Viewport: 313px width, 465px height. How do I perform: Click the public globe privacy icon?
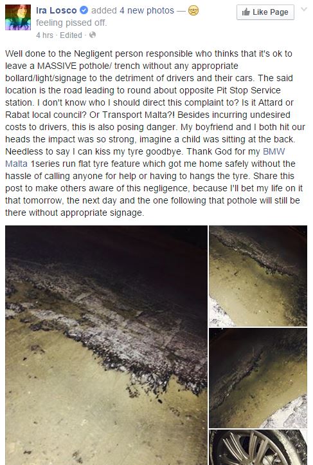click(93, 35)
